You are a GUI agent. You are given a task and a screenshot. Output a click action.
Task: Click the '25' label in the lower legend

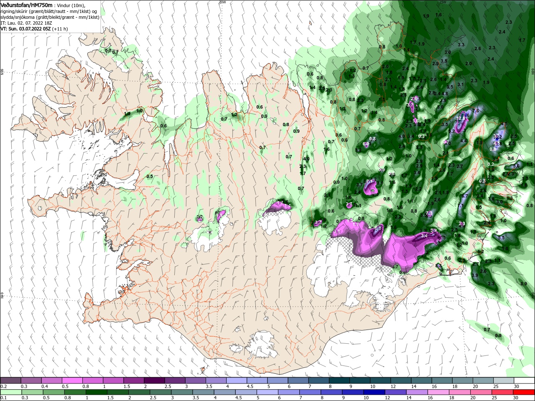tap(495, 398)
